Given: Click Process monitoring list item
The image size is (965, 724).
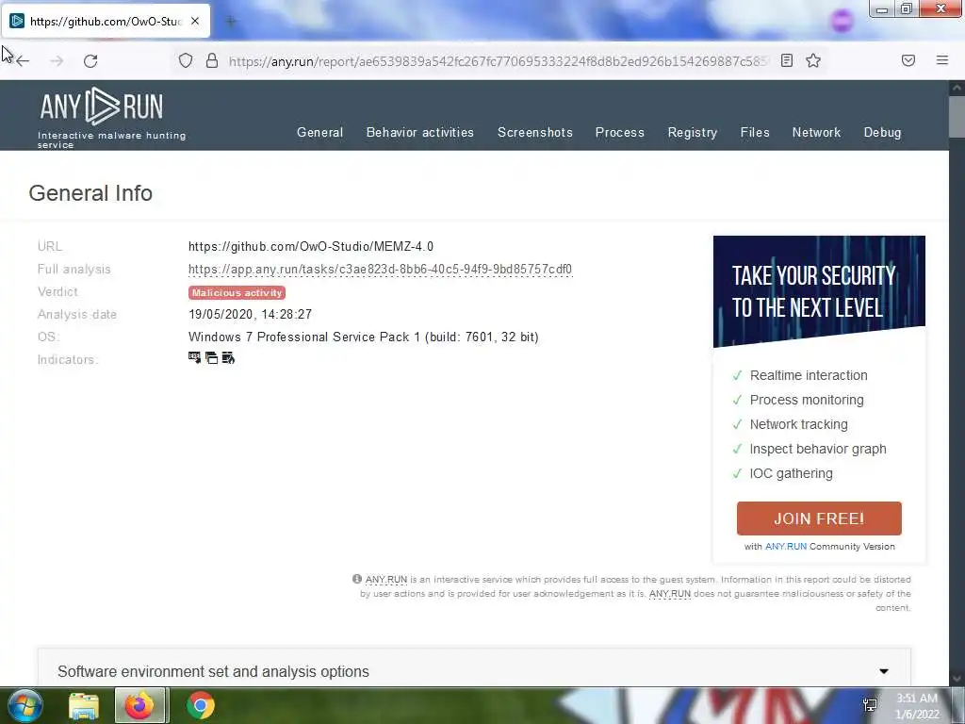Looking at the screenshot, I should click(x=798, y=400).
